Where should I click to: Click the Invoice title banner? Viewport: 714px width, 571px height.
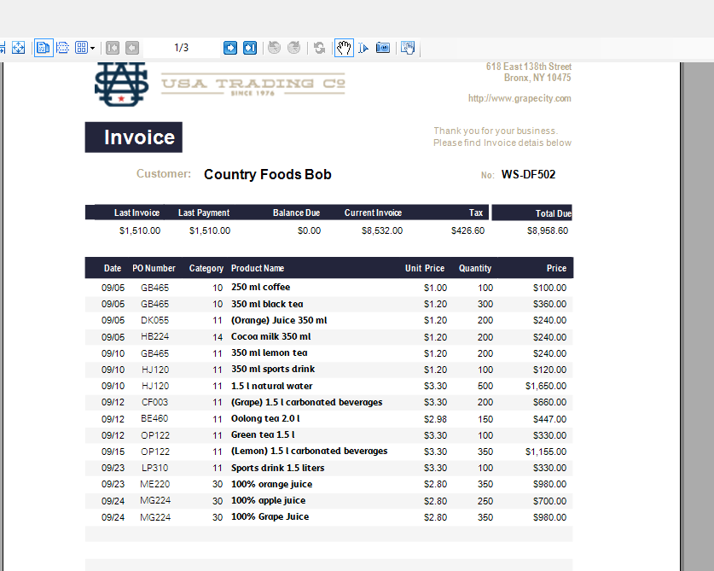[133, 137]
